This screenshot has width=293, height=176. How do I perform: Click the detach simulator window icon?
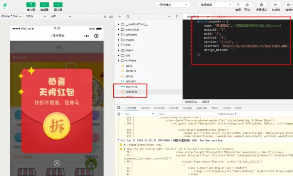tap(111, 17)
